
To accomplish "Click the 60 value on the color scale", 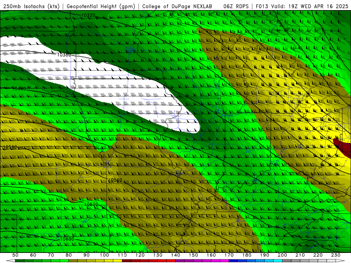I will click(x=33, y=255).
